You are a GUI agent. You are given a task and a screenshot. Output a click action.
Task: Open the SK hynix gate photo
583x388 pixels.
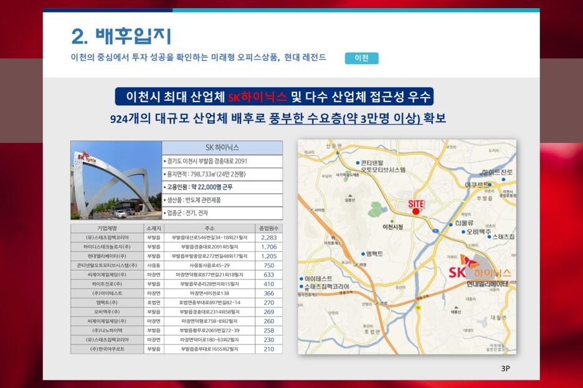[x=116, y=180]
